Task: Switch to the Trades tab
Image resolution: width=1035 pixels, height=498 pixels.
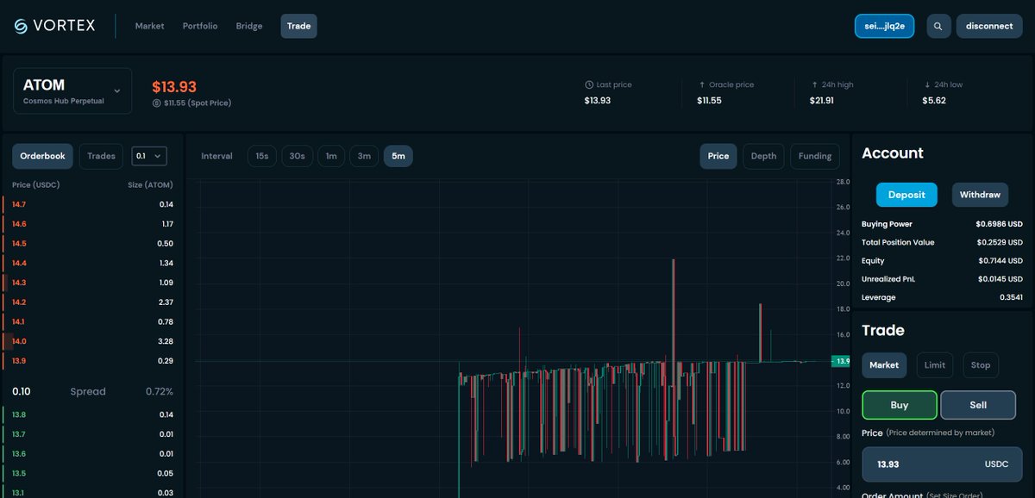Action: click(x=101, y=156)
